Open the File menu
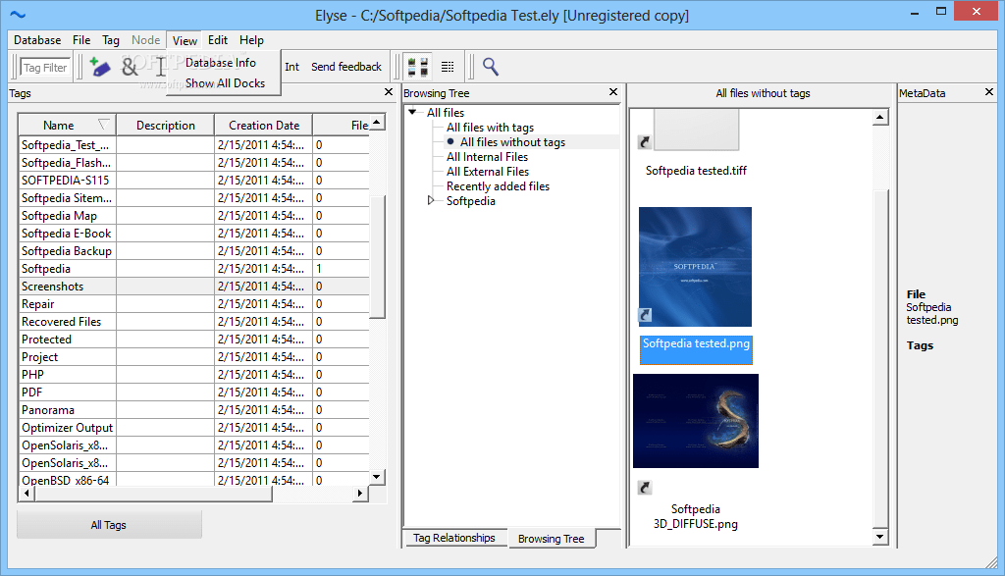 tap(81, 39)
